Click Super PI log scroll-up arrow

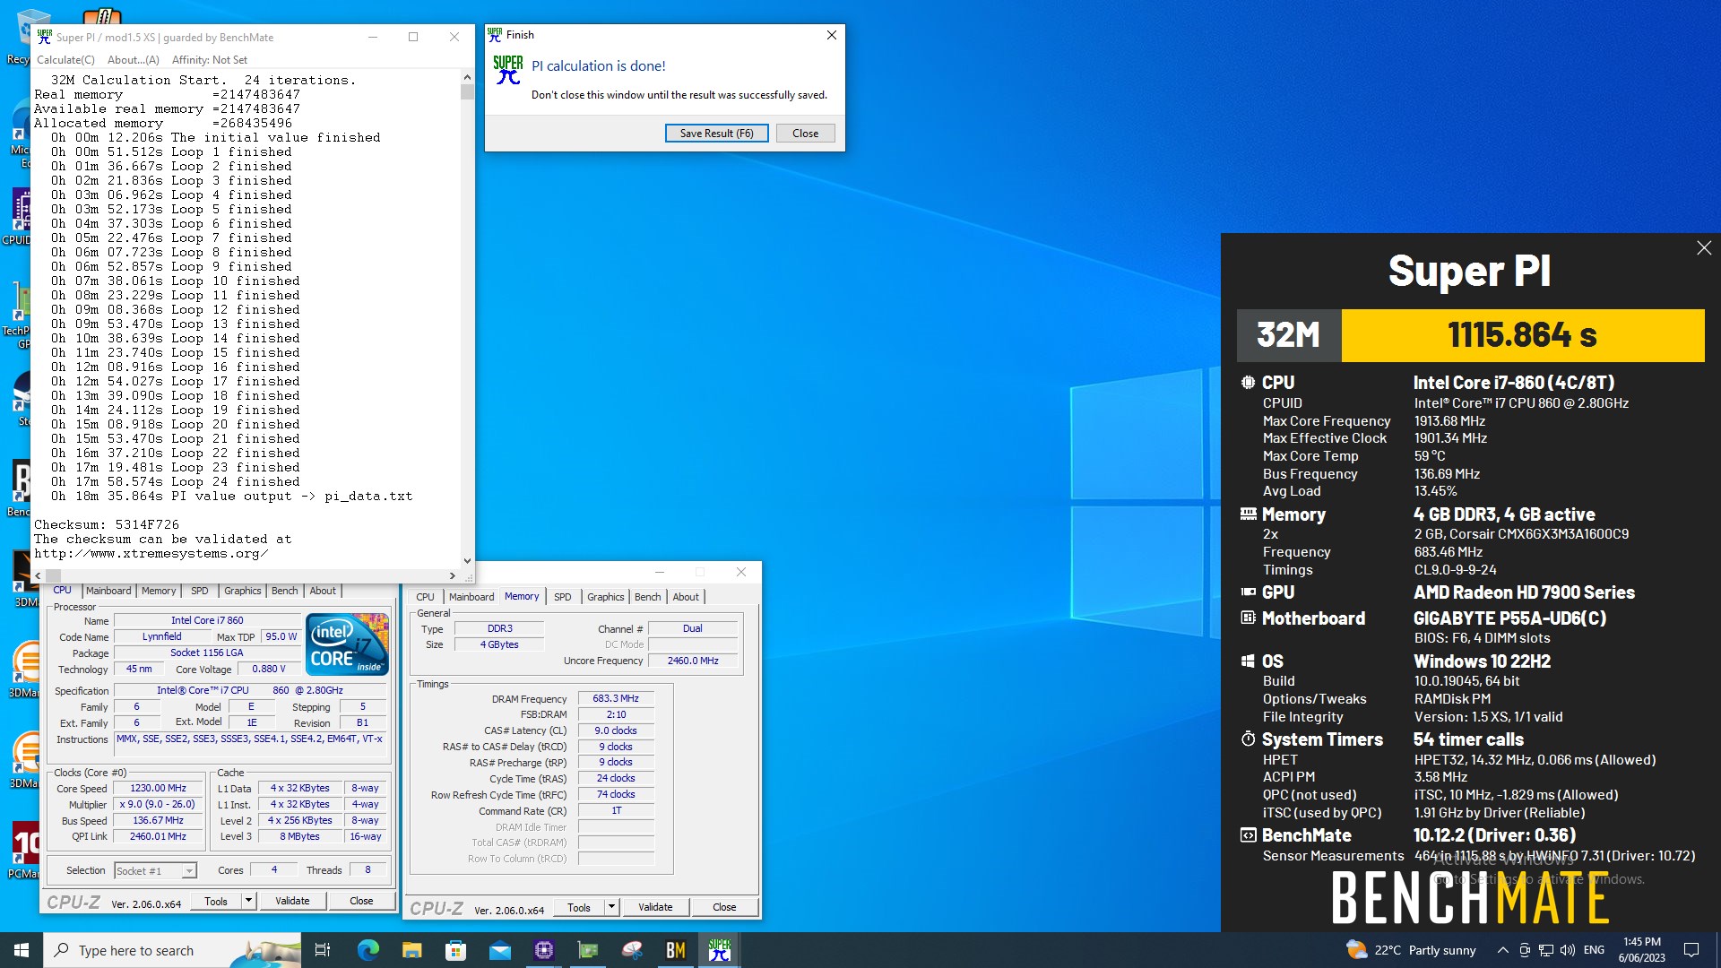(x=467, y=79)
